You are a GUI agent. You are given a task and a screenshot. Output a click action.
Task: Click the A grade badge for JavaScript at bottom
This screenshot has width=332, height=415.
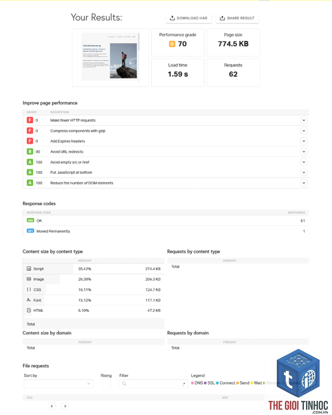click(30, 172)
